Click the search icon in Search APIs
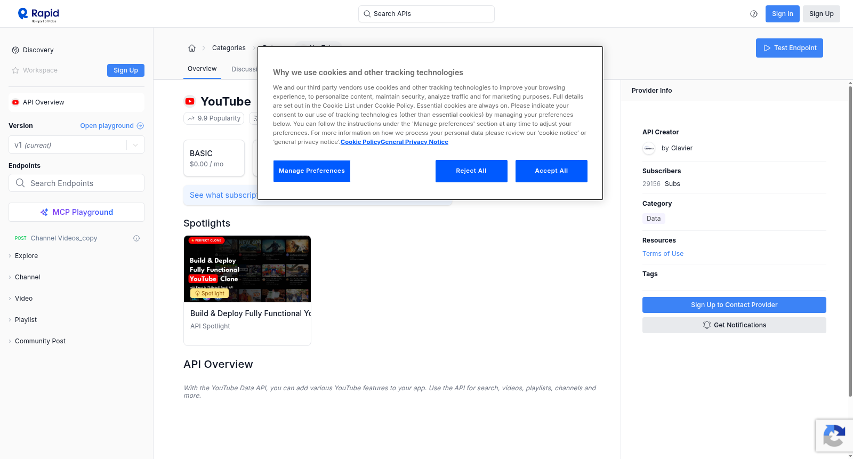Viewport: 853px width, 459px height. 367,14
